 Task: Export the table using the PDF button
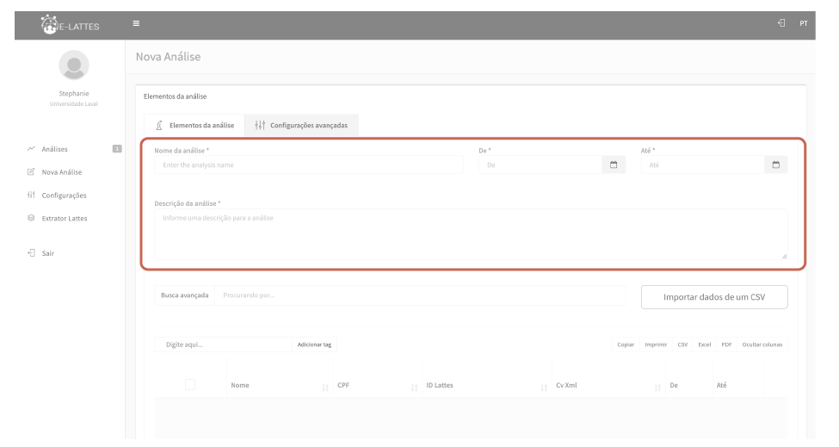click(x=726, y=345)
